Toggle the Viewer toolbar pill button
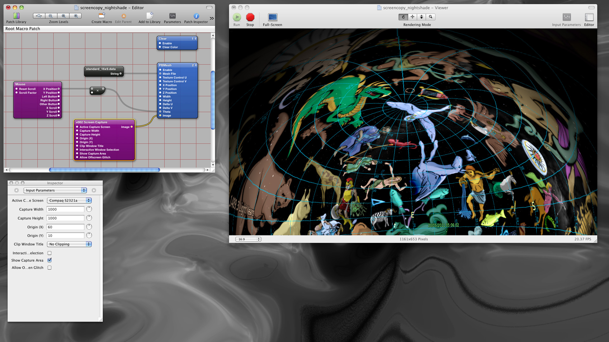This screenshot has height=342, width=609. point(592,8)
